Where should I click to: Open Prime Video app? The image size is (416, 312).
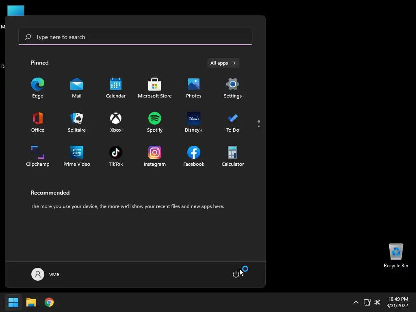pyautogui.click(x=77, y=156)
